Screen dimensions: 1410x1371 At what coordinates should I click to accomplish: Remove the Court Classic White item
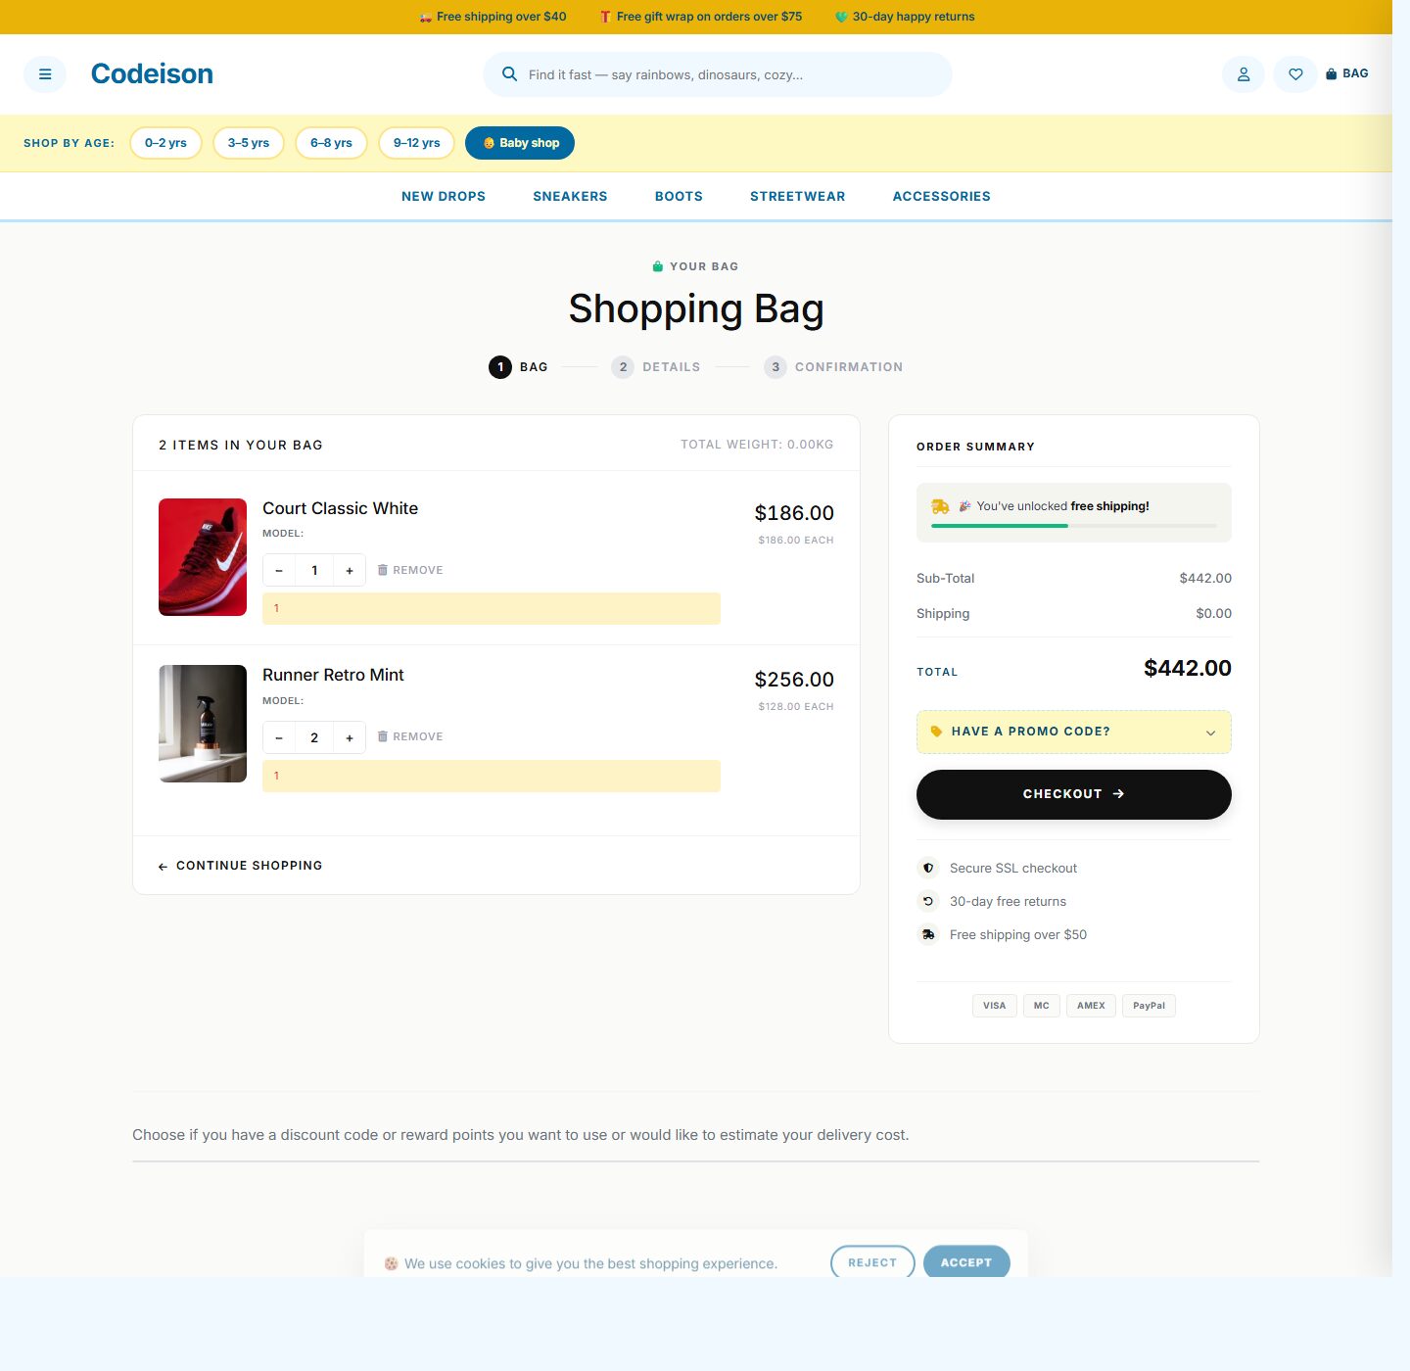[409, 569]
